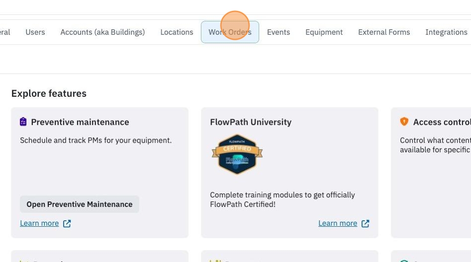
Task: Go to the Locations tab
Action: 177,32
